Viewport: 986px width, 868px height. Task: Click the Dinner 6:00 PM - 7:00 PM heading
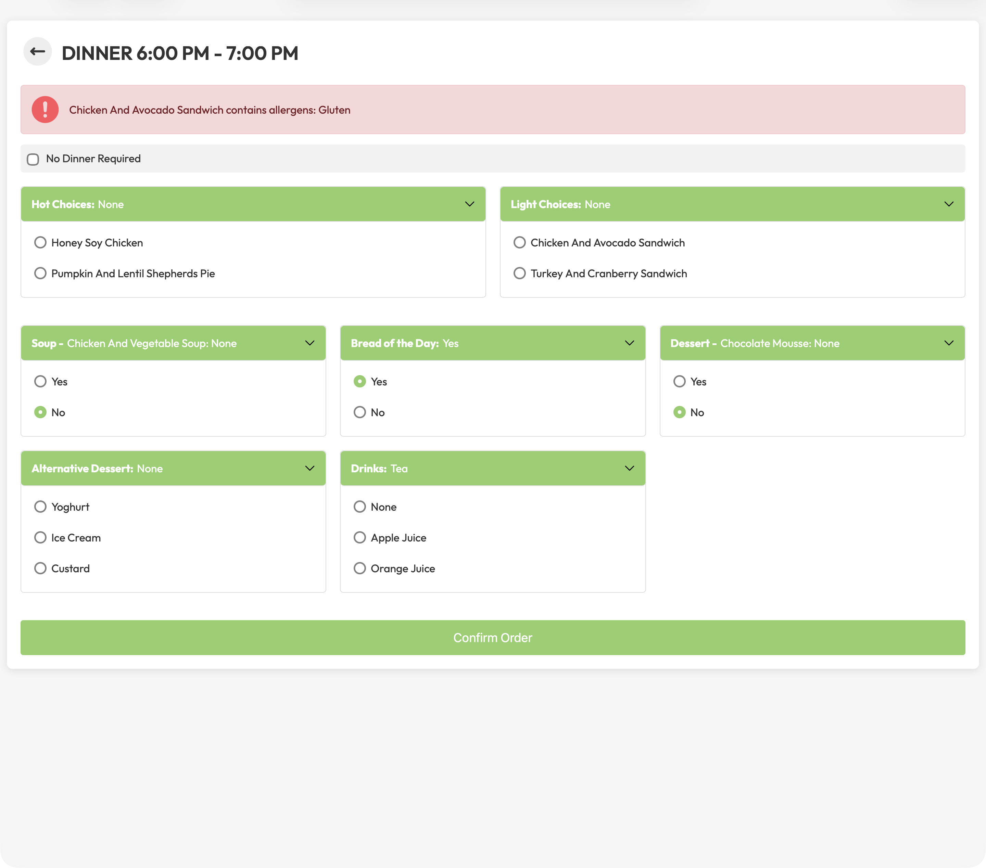point(180,53)
